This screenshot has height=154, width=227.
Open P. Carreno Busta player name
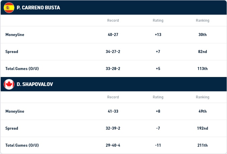(39, 8)
